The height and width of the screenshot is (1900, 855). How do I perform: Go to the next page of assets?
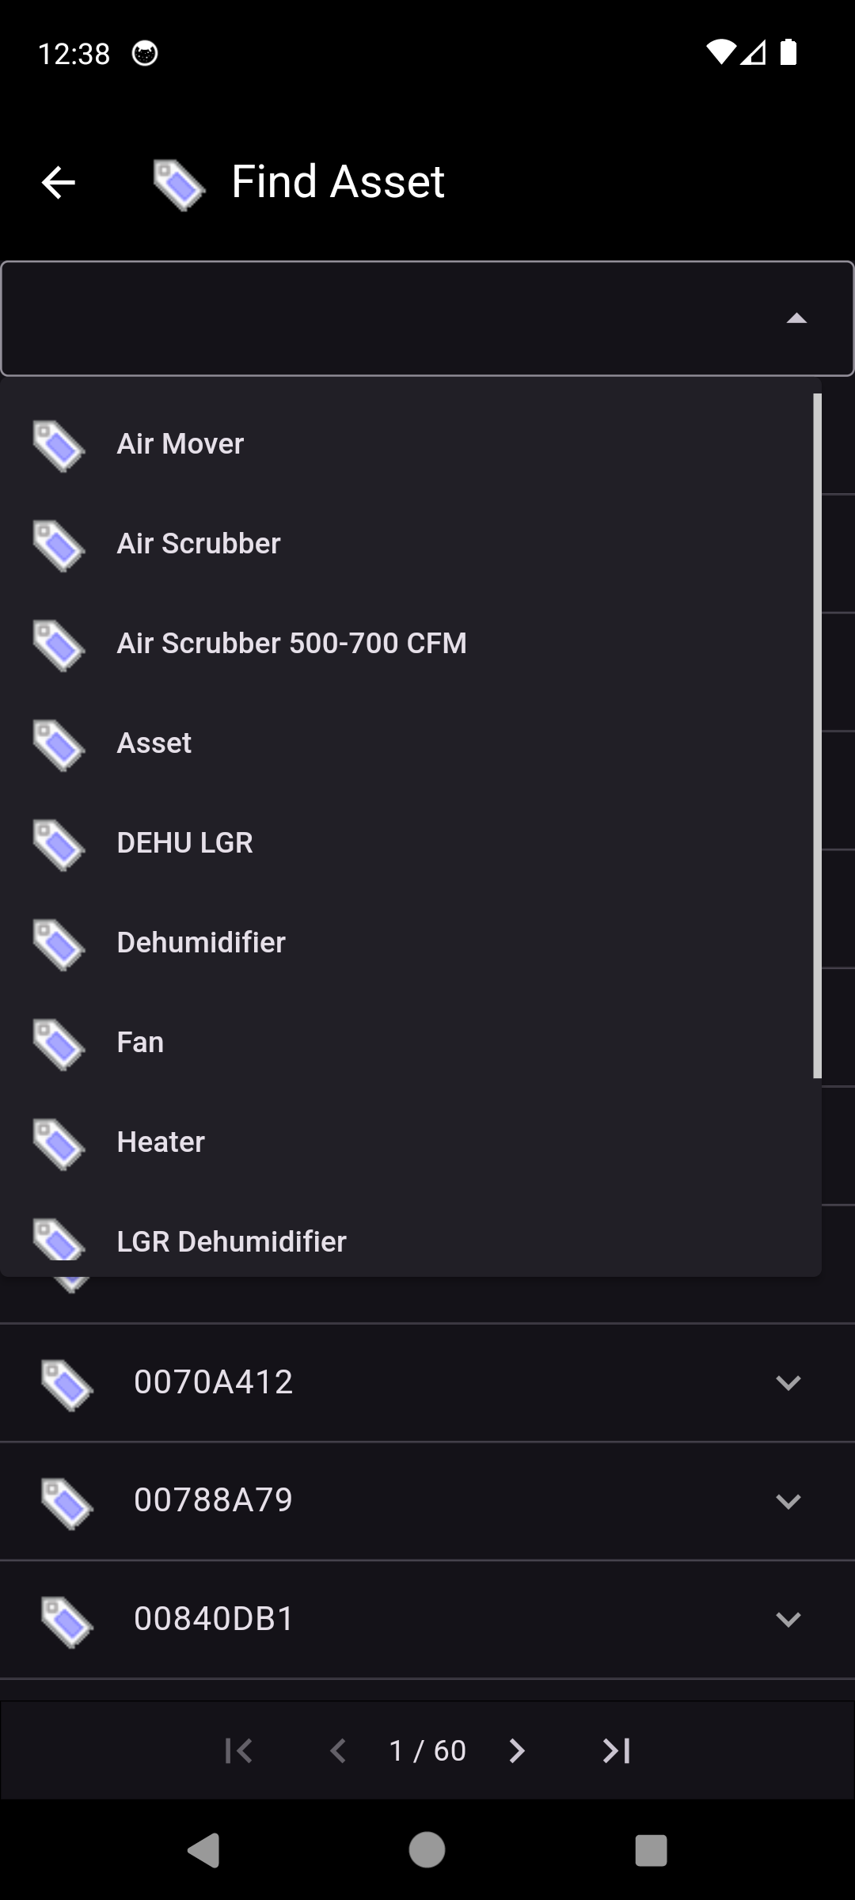pos(517,1750)
